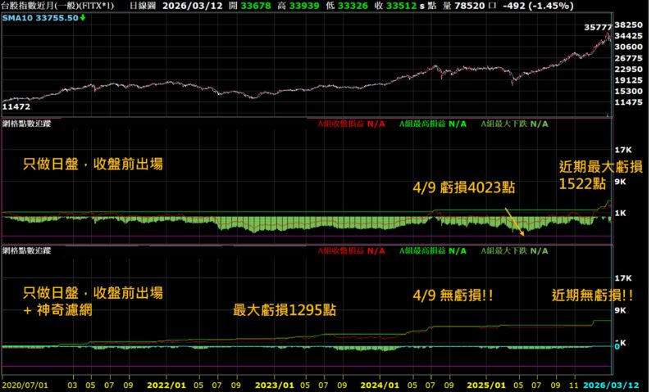The image size is (656, 392).
Task: Click the 最大虧損1295點 annotation
Action: (x=284, y=310)
